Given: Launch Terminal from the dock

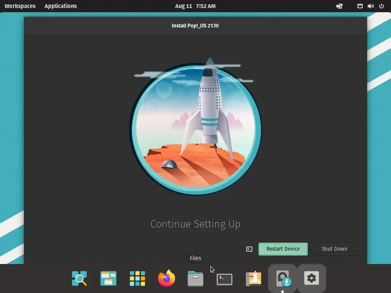Looking at the screenshot, I should point(225,279).
